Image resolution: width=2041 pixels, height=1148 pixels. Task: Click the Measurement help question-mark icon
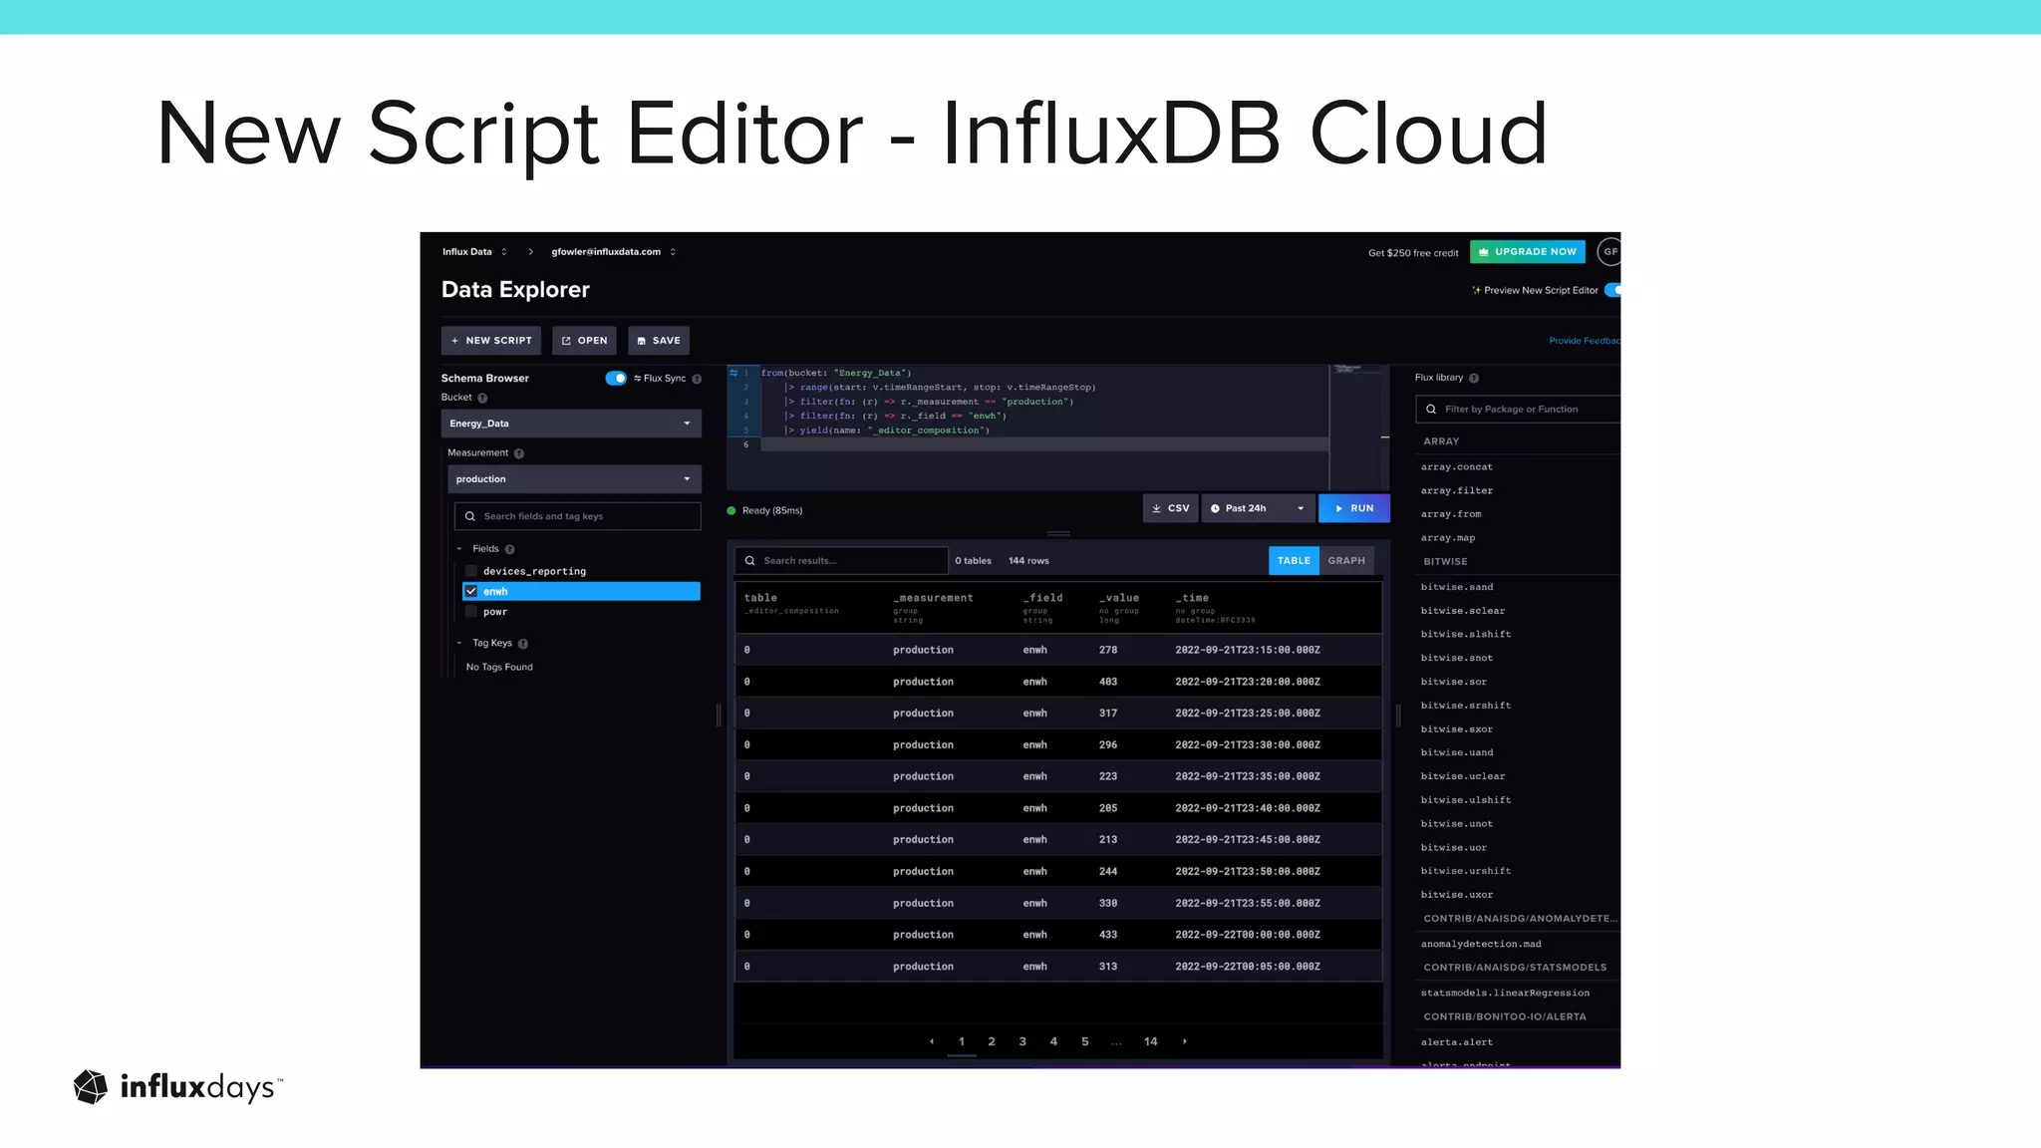coord(519,453)
